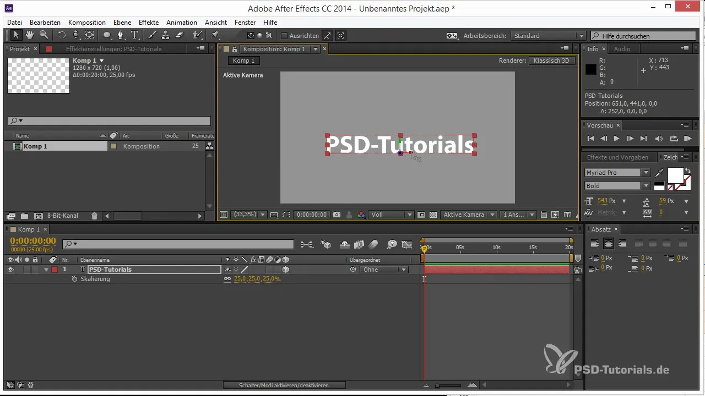
Task: Select the Type text tool
Action: click(x=135, y=35)
